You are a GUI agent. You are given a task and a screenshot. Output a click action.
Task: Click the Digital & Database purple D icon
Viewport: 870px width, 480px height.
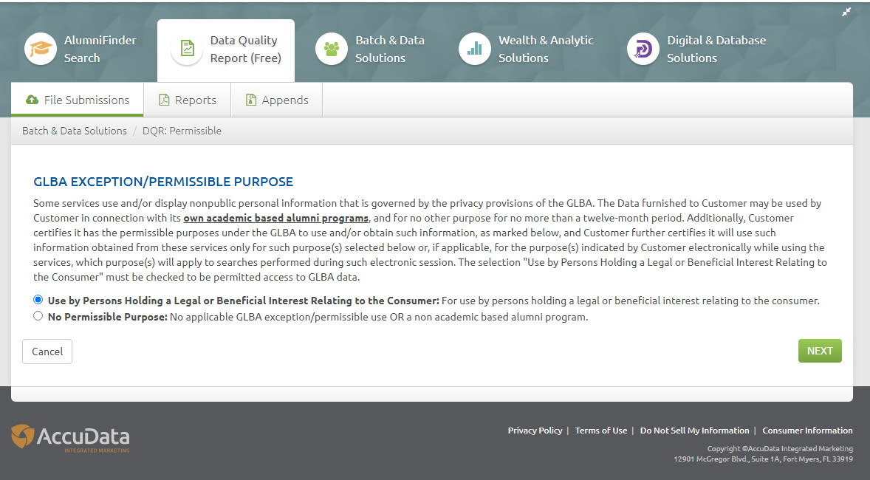(643, 49)
